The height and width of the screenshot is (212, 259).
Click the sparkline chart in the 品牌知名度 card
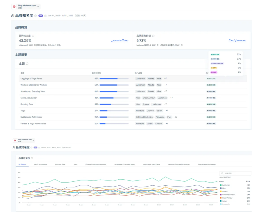pos(119,40)
